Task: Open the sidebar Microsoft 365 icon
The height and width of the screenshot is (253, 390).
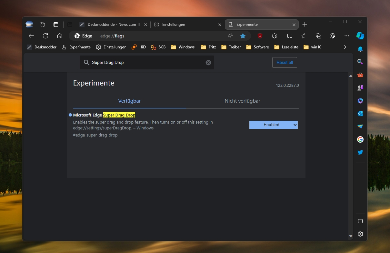Action: [360, 101]
